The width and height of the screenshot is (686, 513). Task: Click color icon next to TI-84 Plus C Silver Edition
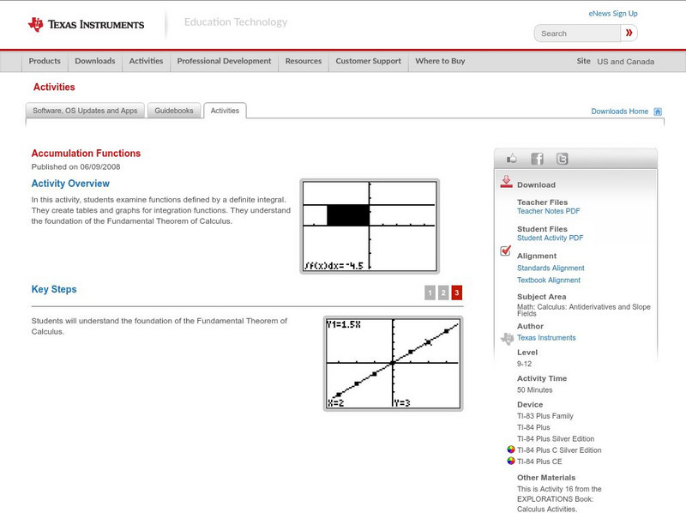pyautogui.click(x=510, y=450)
